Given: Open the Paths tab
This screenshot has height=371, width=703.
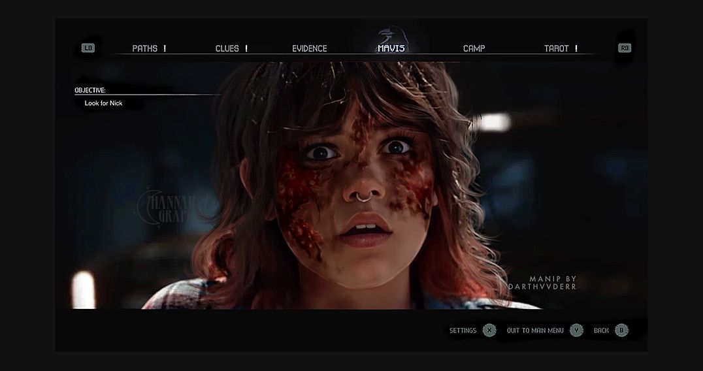Looking at the screenshot, I should 145,48.
